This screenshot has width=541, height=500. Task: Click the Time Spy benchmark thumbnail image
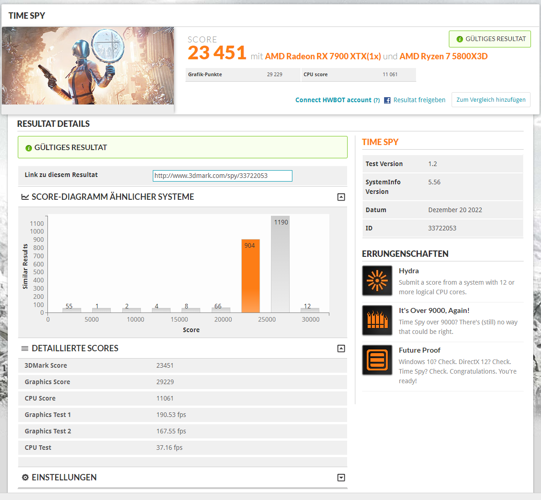(88, 66)
